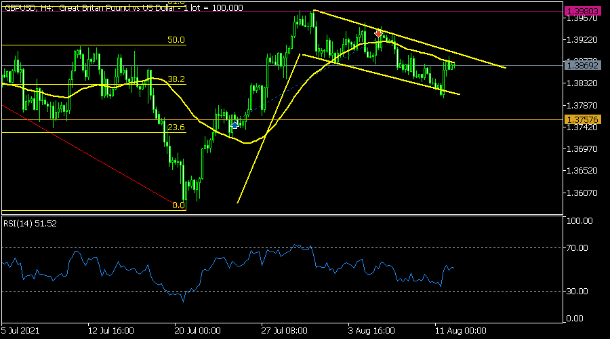Click the RSI 100.00 scale label
The width and height of the screenshot is (610, 339).
click(x=579, y=220)
